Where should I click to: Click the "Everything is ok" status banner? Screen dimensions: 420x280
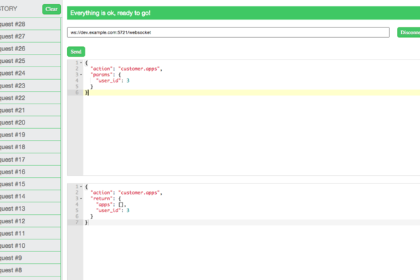click(x=244, y=13)
